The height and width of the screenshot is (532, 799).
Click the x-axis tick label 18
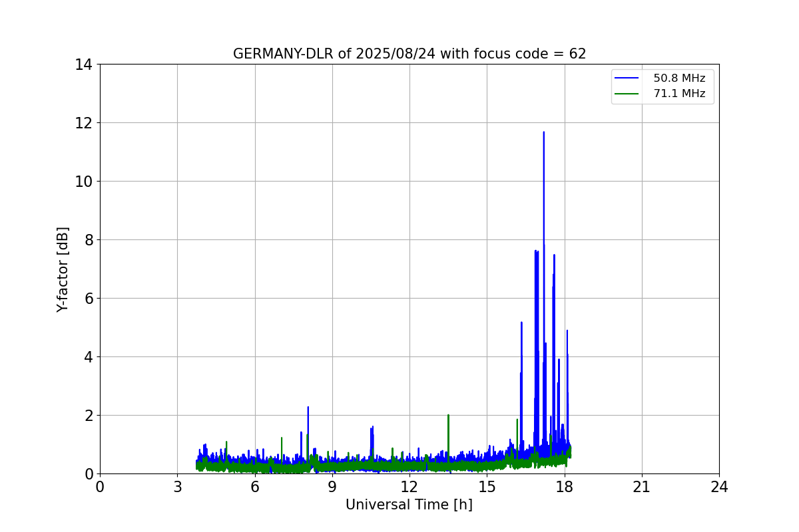pyautogui.click(x=565, y=487)
